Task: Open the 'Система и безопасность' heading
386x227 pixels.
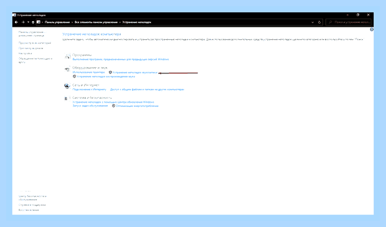Action: click(92, 98)
